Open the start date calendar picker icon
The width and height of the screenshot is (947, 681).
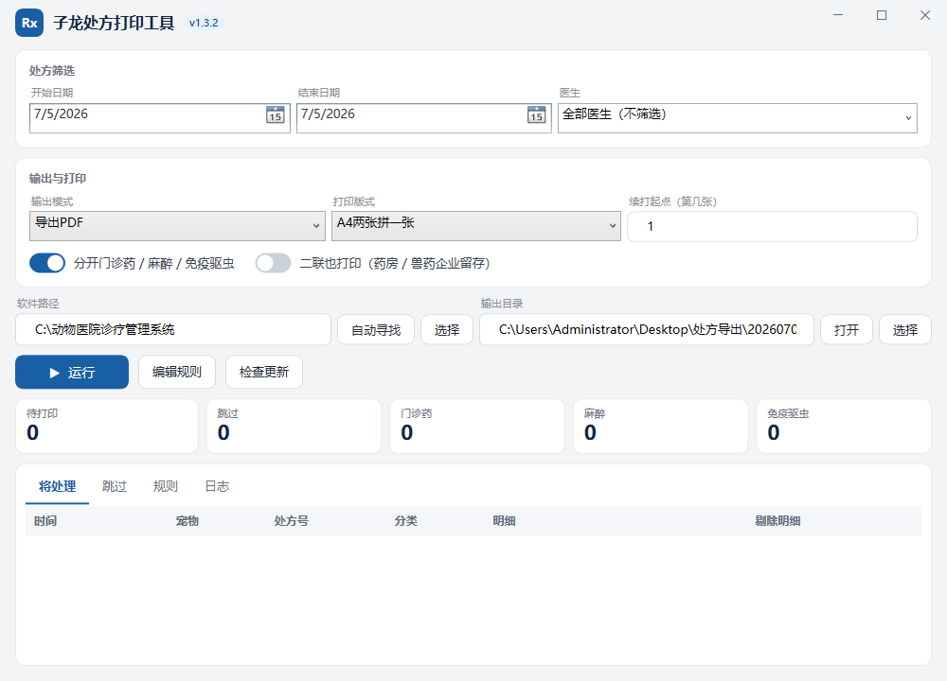pos(276,114)
